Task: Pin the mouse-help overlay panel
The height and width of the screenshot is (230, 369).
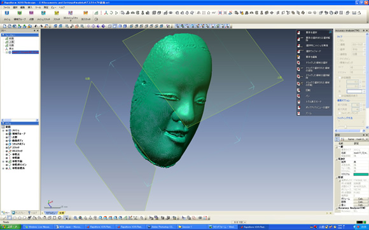Action: (x=330, y=32)
